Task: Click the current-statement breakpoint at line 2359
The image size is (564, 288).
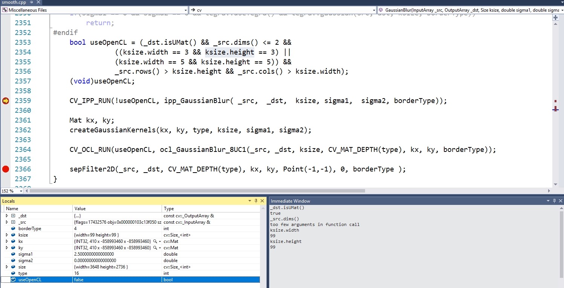Action: coord(5,101)
